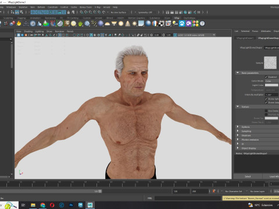Click the lock icon in the status line
The image size is (279, 209).
tap(69, 12)
